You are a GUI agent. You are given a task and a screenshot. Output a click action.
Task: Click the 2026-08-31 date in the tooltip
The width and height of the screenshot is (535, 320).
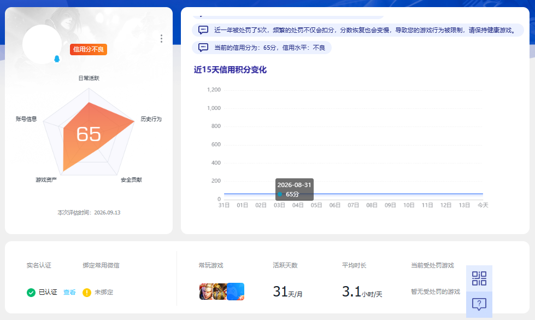294,185
